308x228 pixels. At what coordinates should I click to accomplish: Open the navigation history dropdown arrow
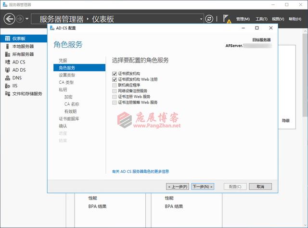coord(27,19)
